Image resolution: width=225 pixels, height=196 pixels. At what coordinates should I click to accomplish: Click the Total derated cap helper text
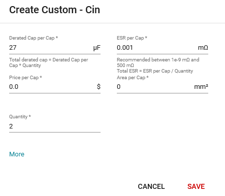tap(49, 62)
